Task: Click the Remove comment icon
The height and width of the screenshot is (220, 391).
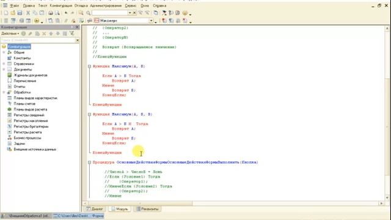Action: [73, 21]
